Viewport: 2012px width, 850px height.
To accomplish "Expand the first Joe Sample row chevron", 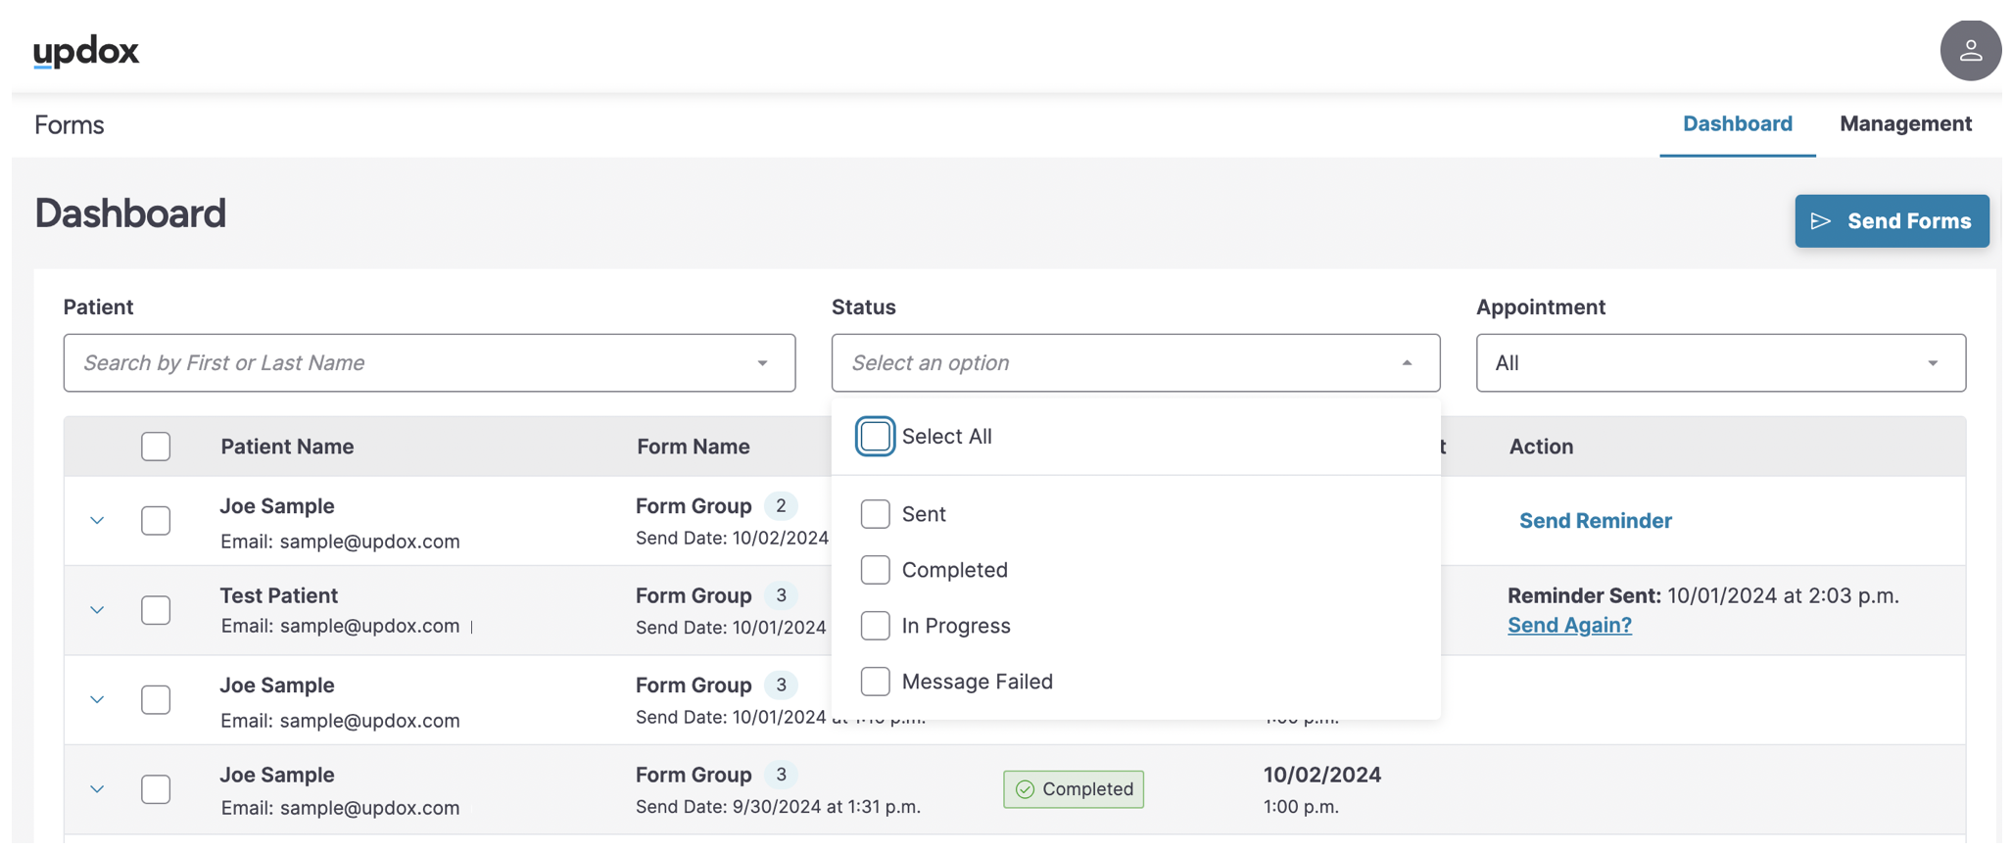I will tap(97, 521).
